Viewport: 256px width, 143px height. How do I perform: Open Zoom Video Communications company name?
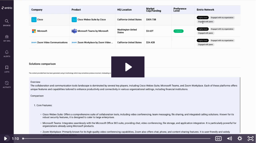pyautogui.click(x=52, y=43)
